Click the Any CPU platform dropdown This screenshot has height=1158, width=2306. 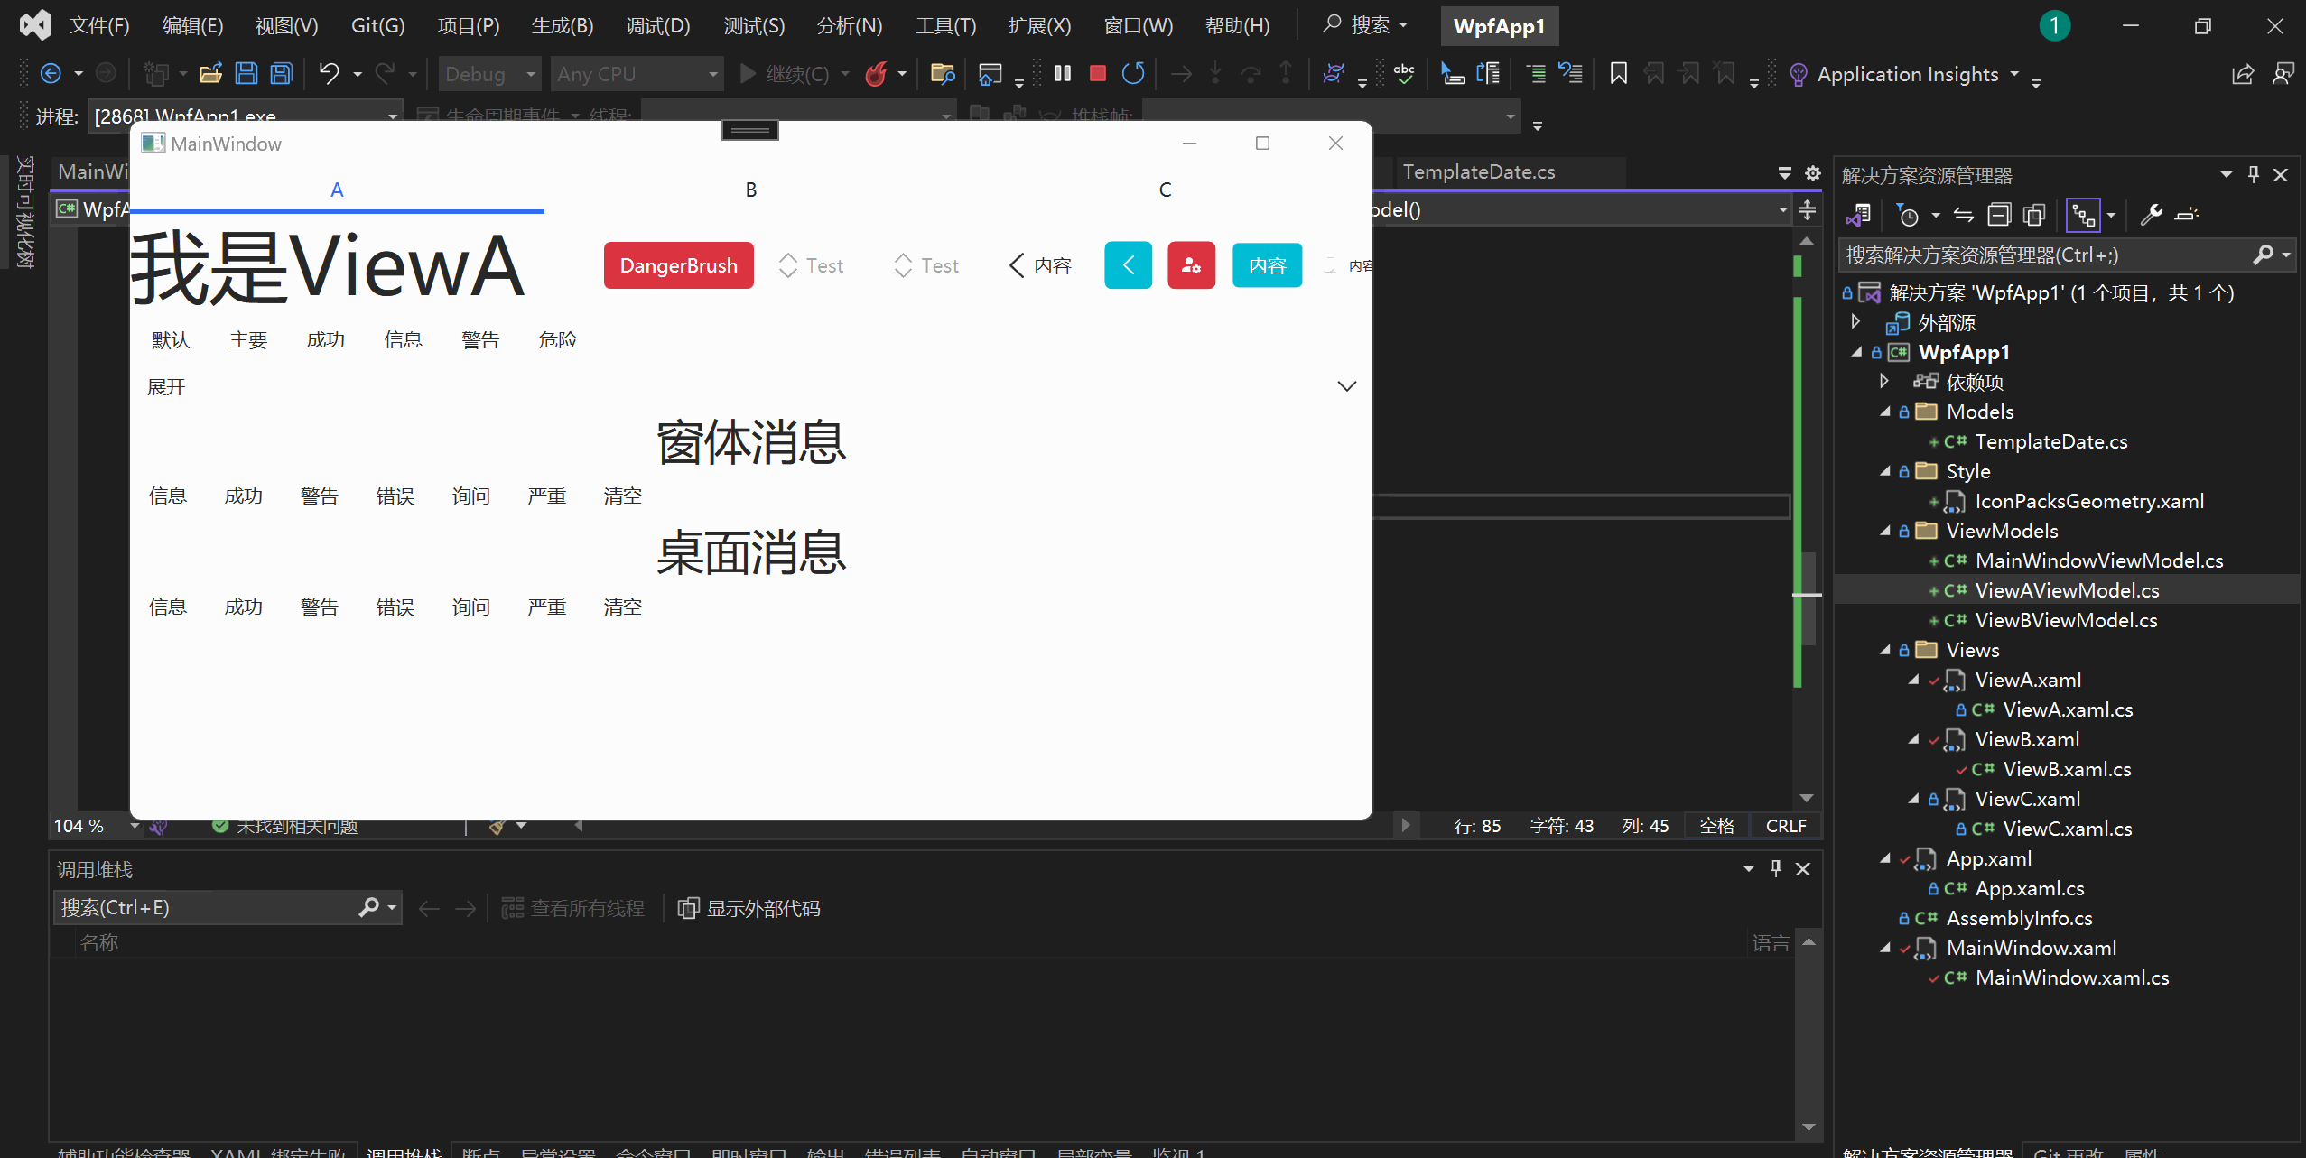click(636, 74)
